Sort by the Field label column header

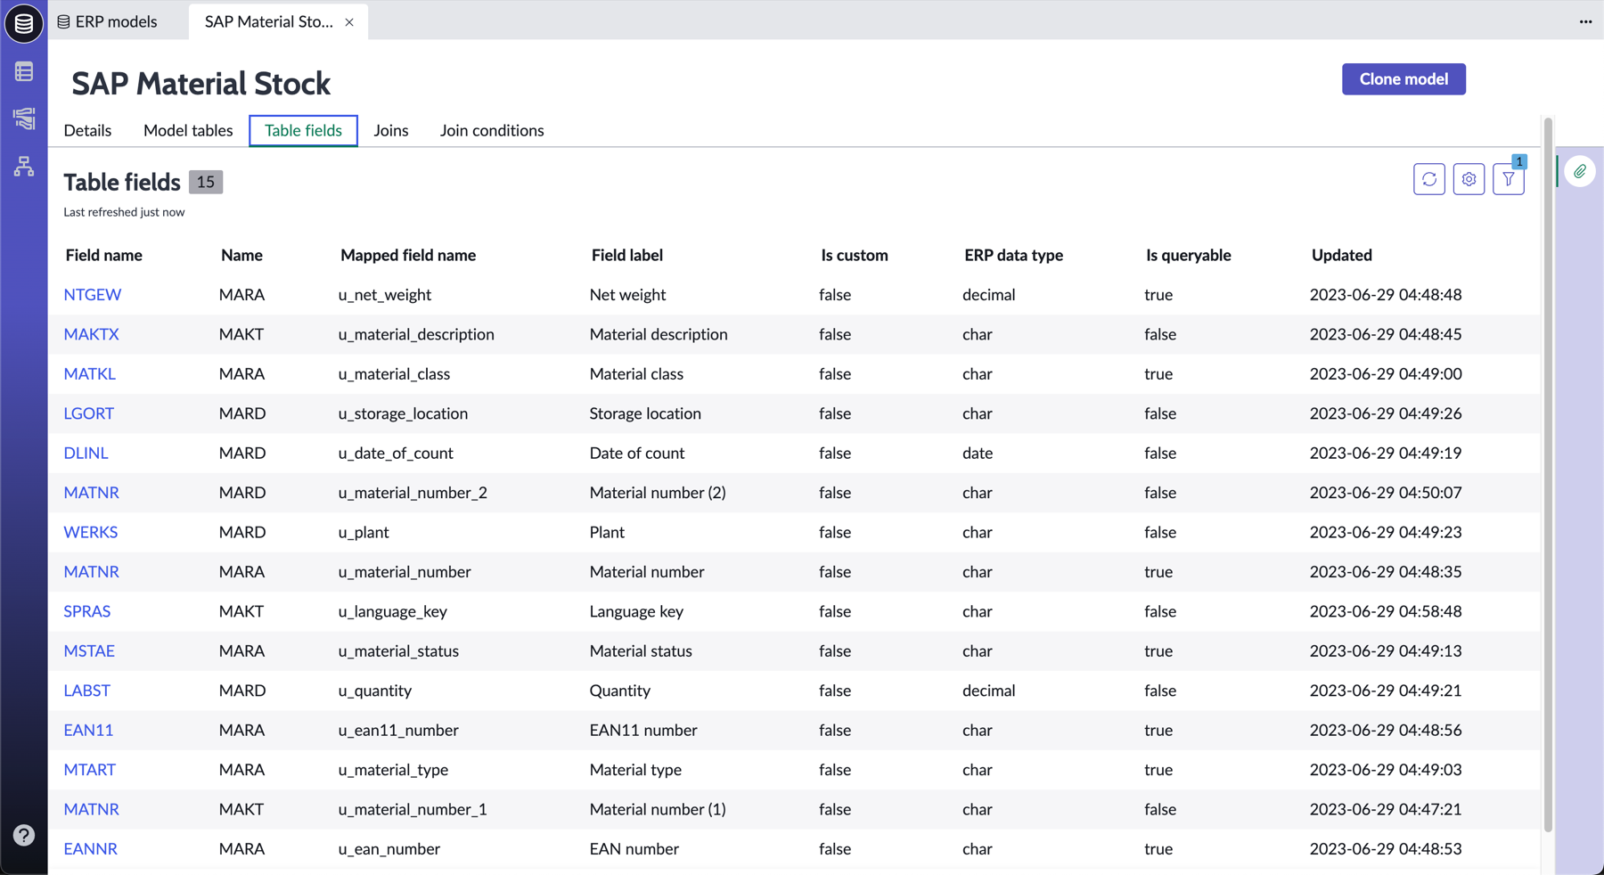pos(627,255)
